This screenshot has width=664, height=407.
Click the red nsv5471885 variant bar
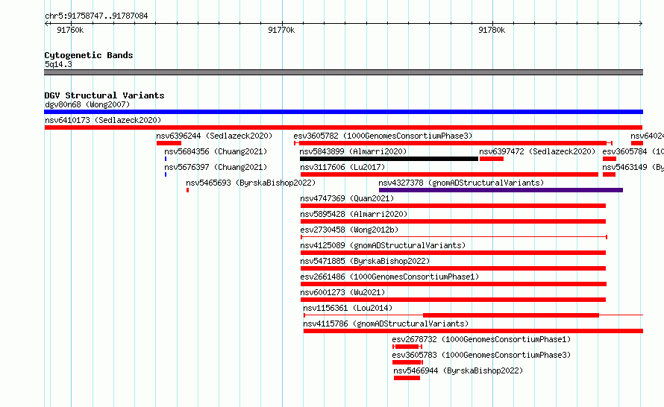click(x=453, y=268)
